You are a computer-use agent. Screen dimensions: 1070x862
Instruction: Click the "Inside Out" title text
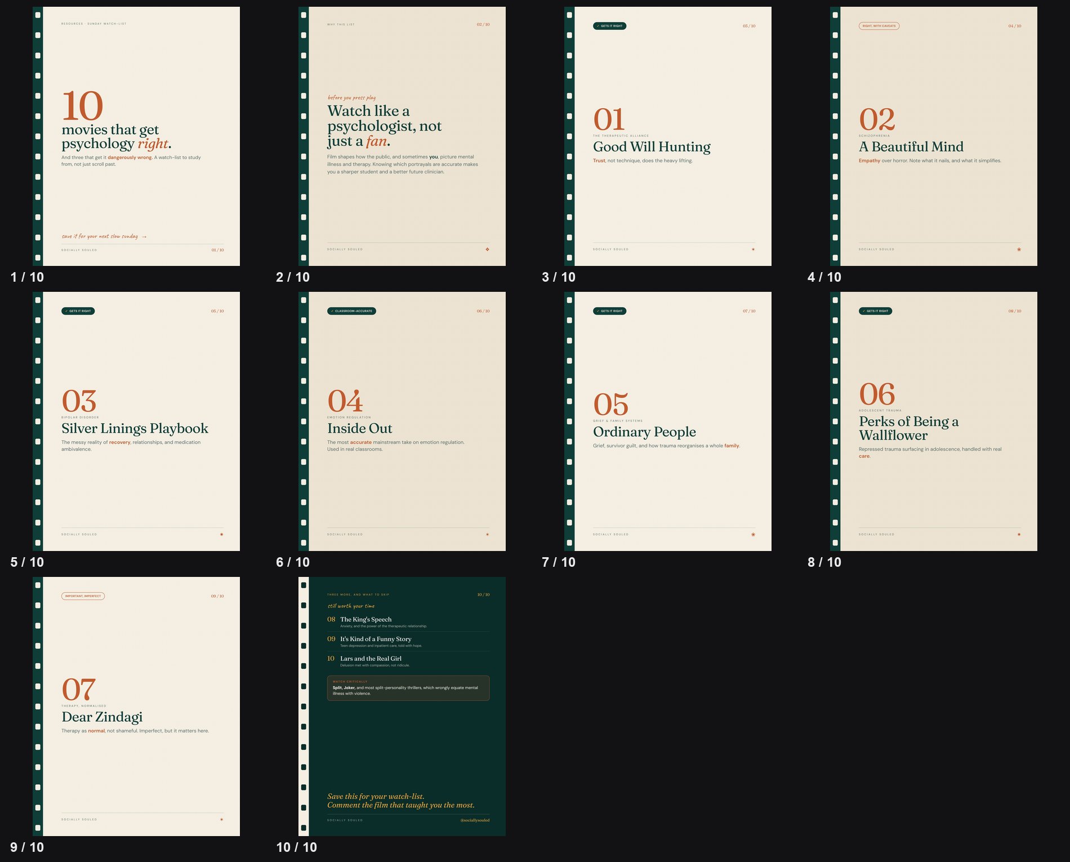(359, 429)
